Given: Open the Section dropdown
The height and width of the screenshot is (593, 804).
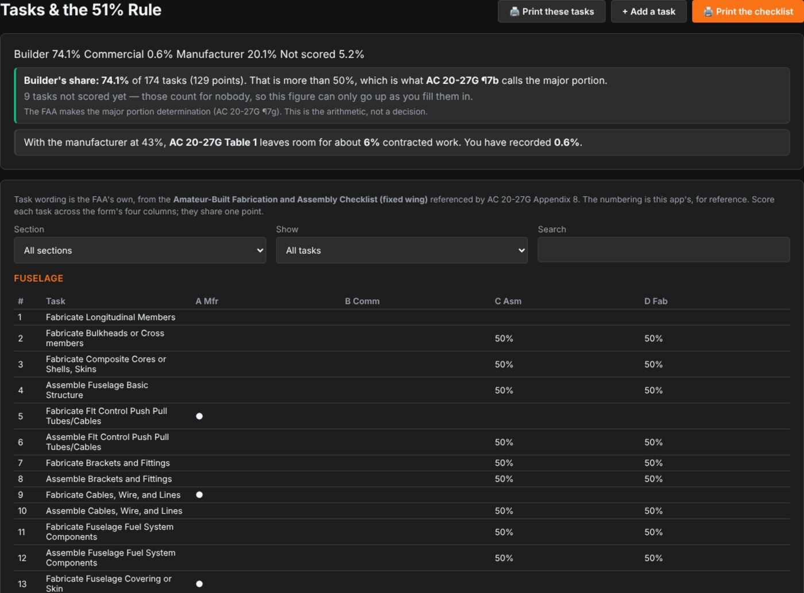Looking at the screenshot, I should (x=140, y=250).
